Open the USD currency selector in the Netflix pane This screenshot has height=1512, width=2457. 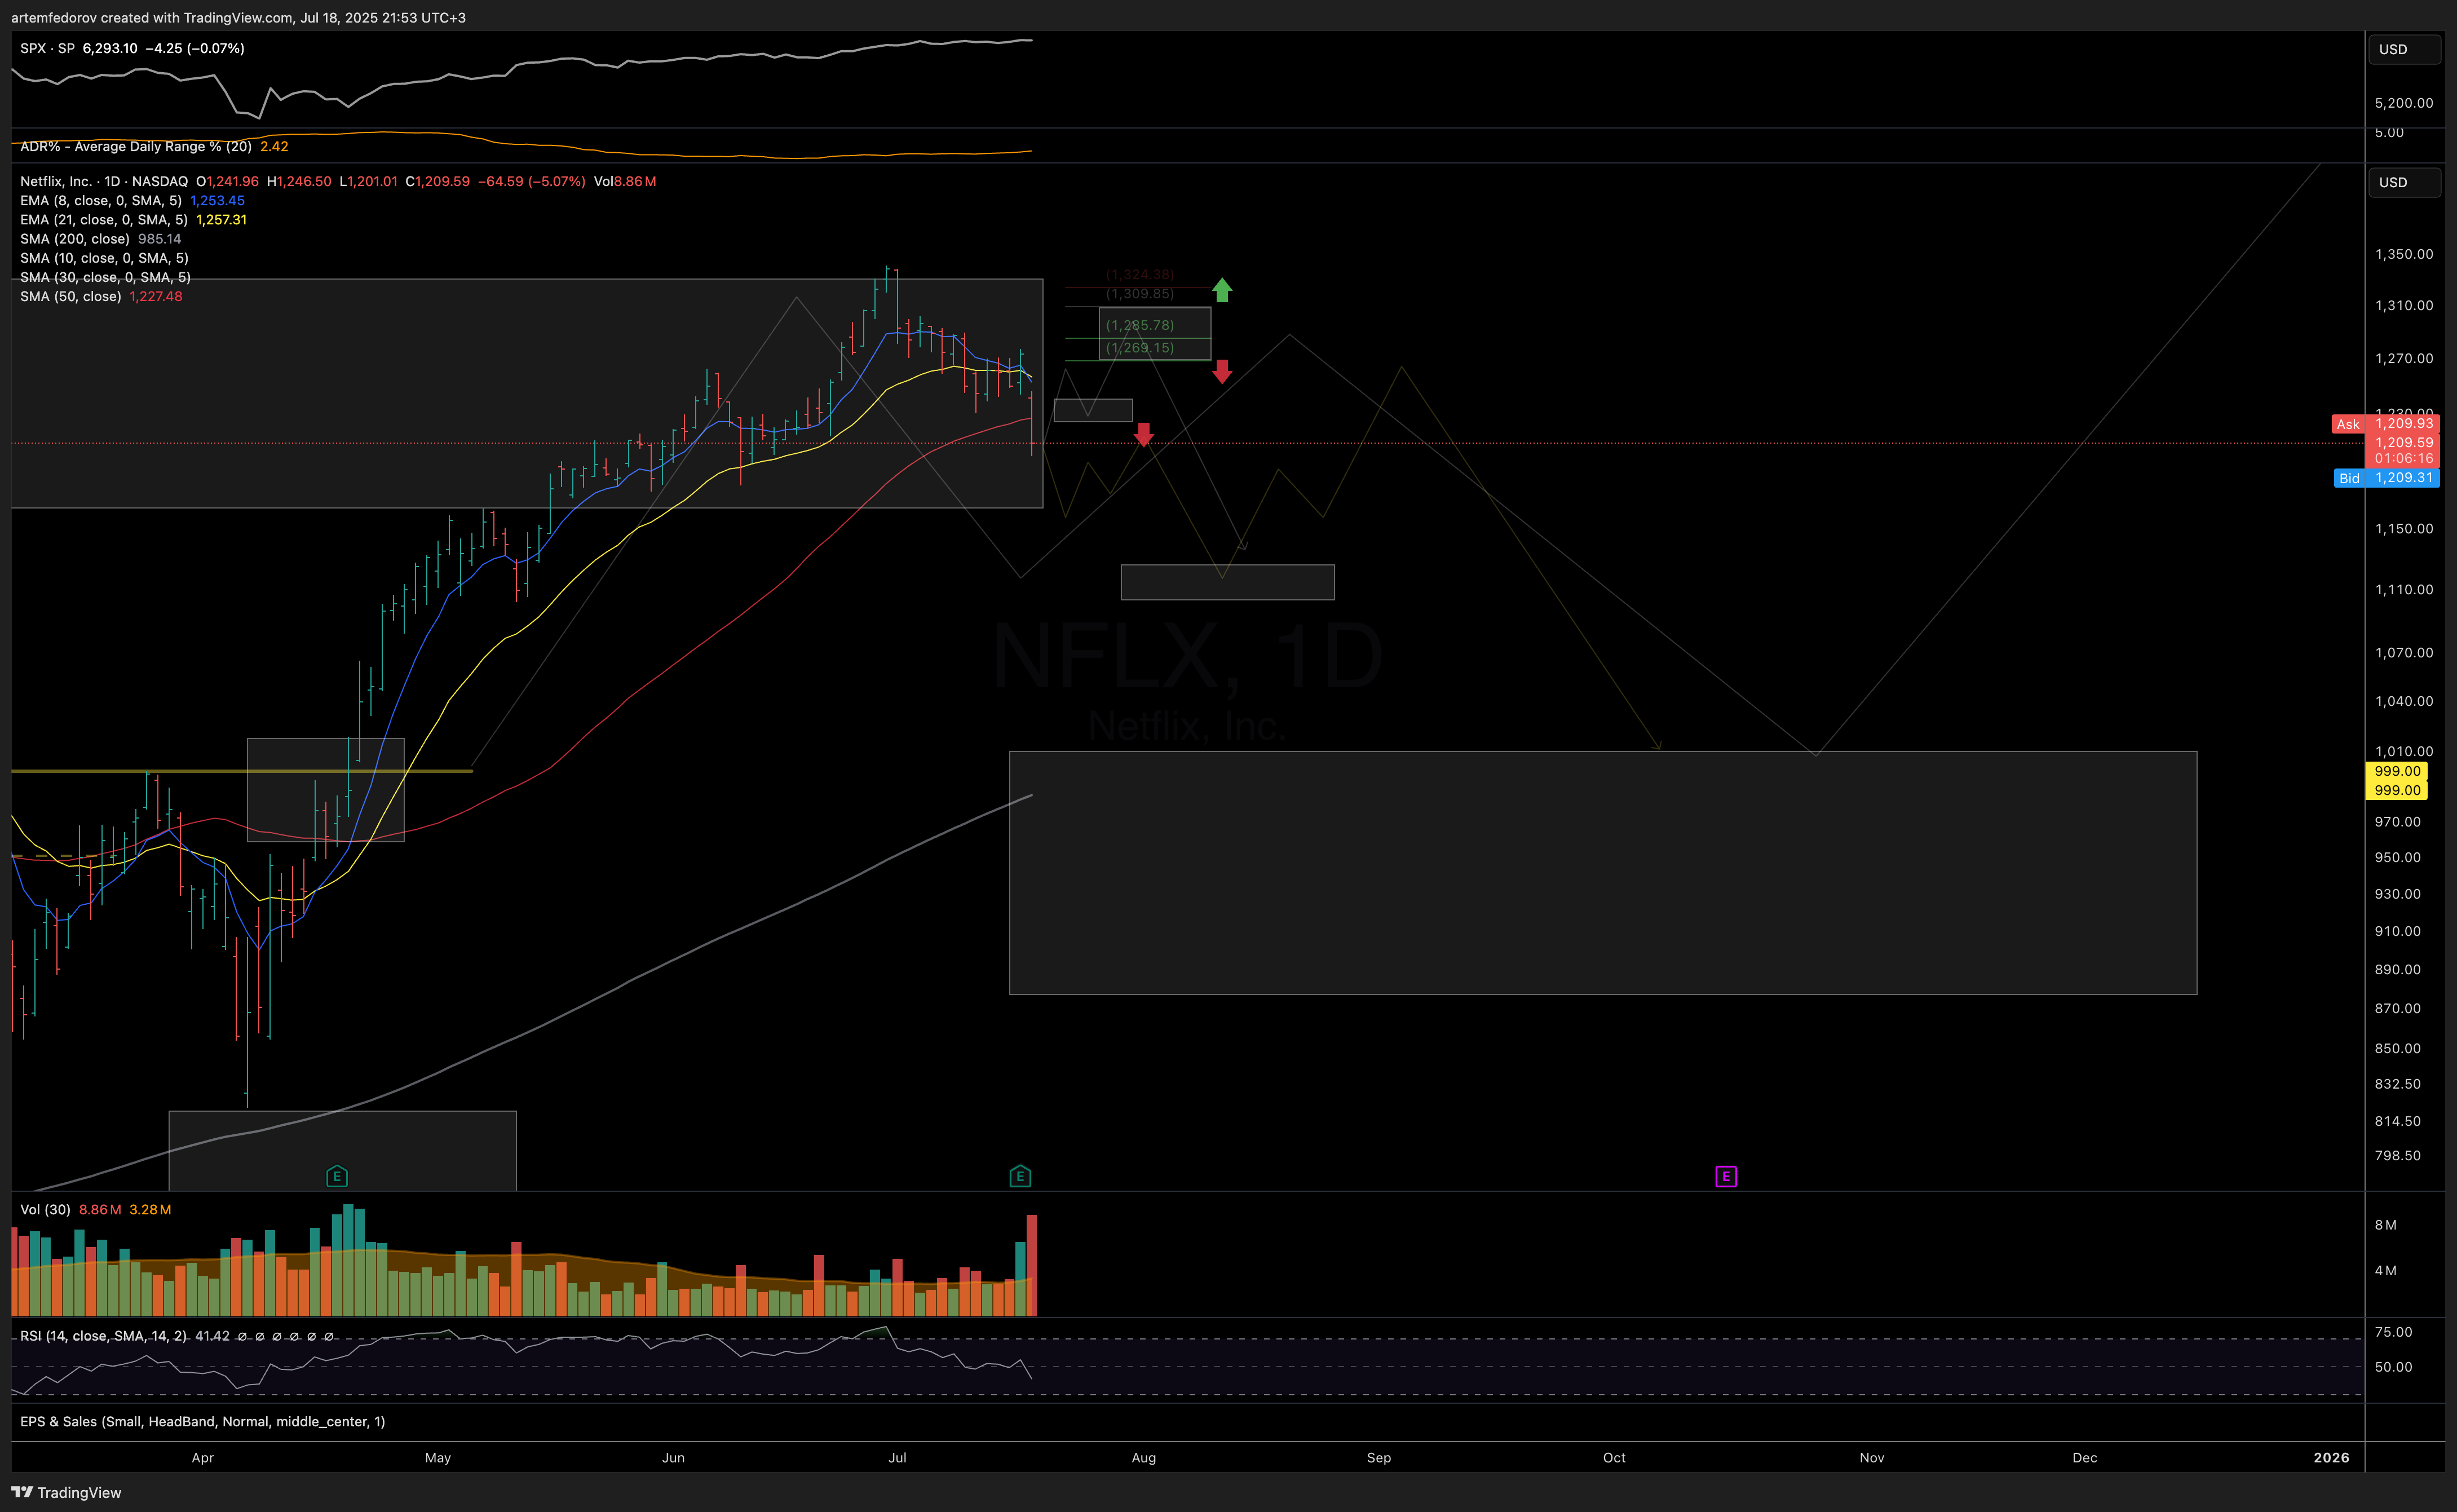(2404, 182)
